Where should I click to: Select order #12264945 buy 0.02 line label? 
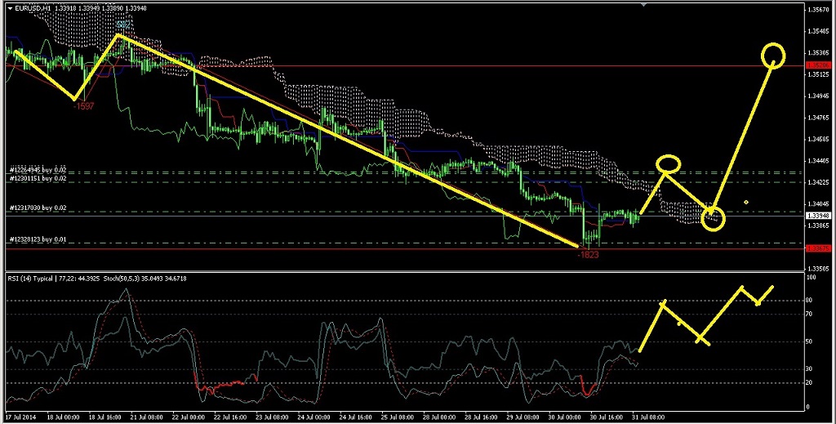[37, 170]
